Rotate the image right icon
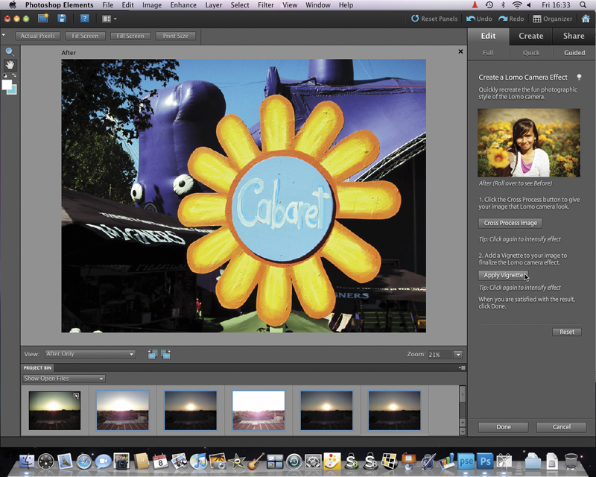This screenshot has width=596, height=477. [165, 354]
